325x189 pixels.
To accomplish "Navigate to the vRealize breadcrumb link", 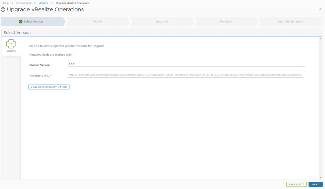I will point(43,3).
